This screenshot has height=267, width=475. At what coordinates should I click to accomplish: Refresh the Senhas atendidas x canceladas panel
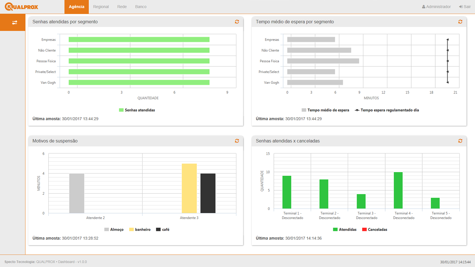pos(460,141)
